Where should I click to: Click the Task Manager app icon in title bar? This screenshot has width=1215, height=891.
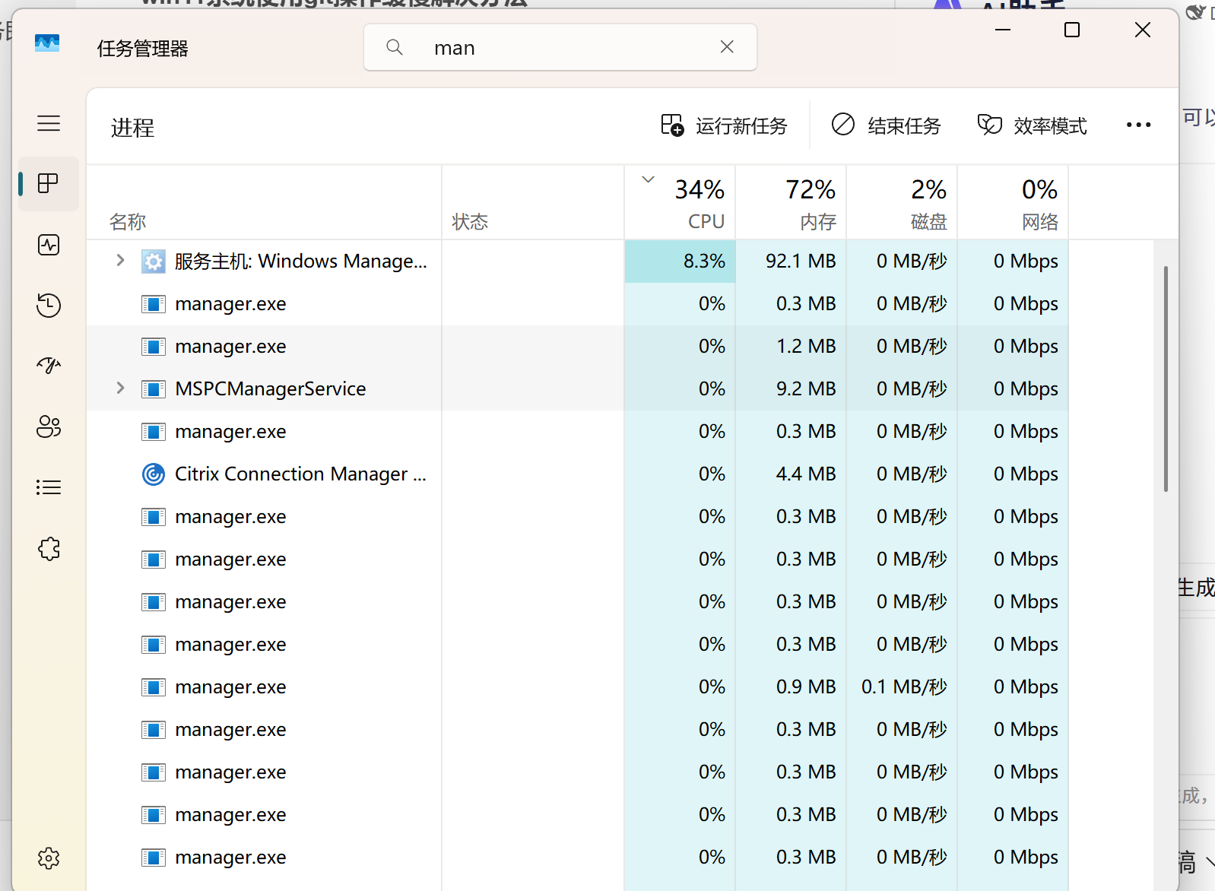47,43
